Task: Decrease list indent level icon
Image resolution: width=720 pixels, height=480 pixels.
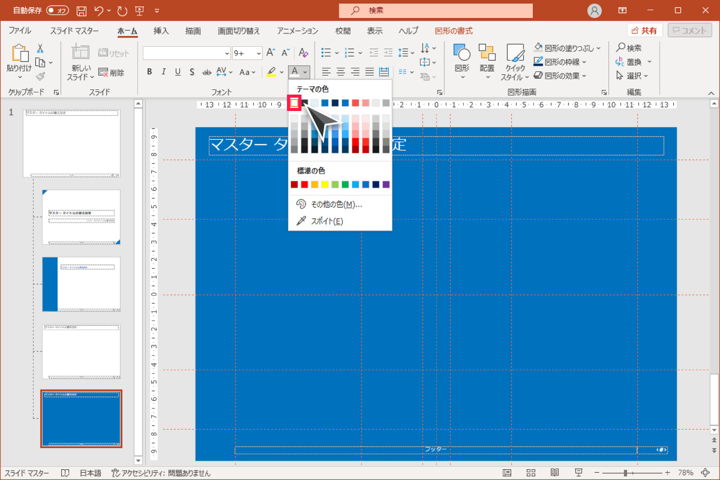Action: click(x=374, y=52)
